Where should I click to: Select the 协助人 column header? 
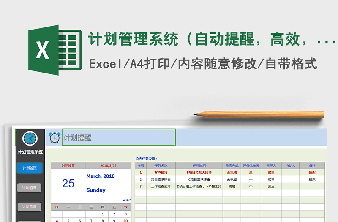(290, 165)
